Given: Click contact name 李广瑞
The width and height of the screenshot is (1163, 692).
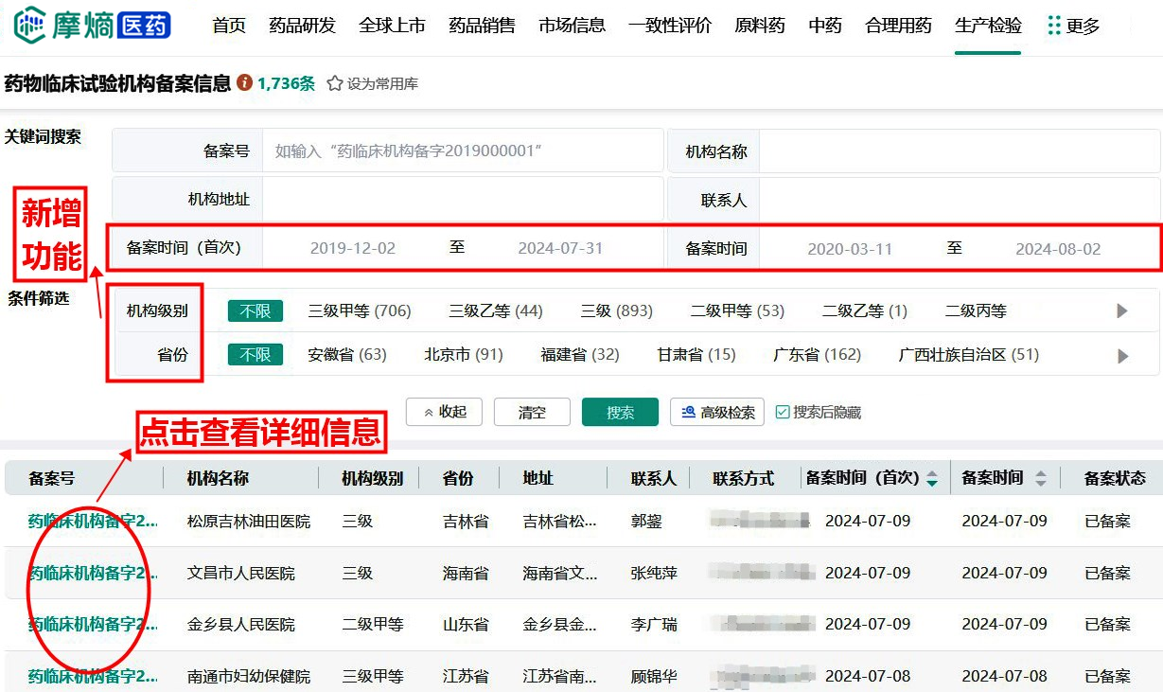Looking at the screenshot, I should tap(654, 624).
